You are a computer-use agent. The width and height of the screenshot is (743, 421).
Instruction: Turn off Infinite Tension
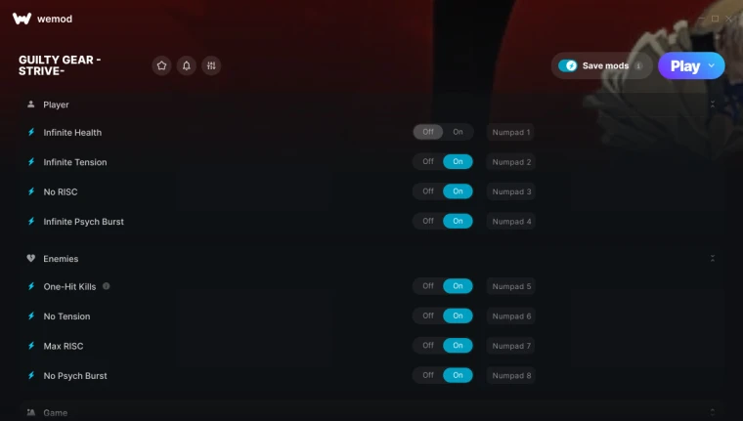coord(428,161)
